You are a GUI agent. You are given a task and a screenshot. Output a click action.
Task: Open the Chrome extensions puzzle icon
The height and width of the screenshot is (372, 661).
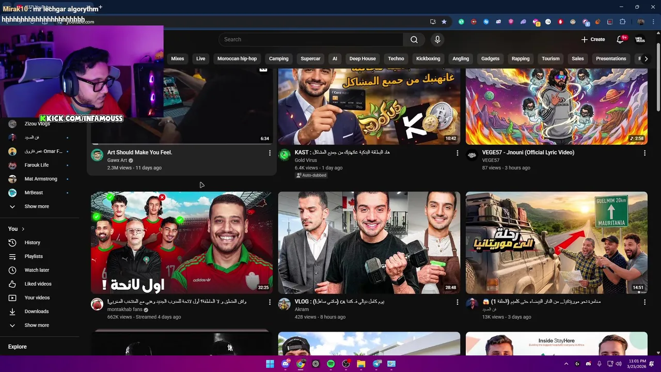tap(622, 22)
